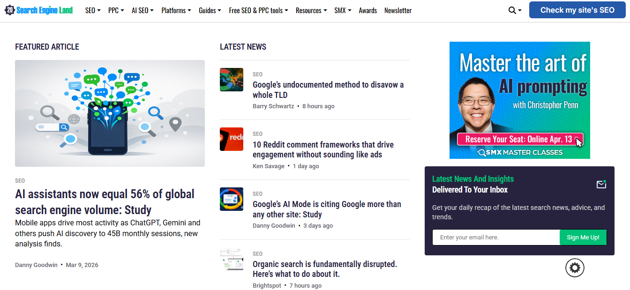Open the Newsletter menu item
This screenshot has width=630, height=290.
coord(397,10)
